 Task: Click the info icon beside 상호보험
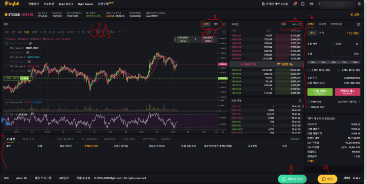point(155,139)
